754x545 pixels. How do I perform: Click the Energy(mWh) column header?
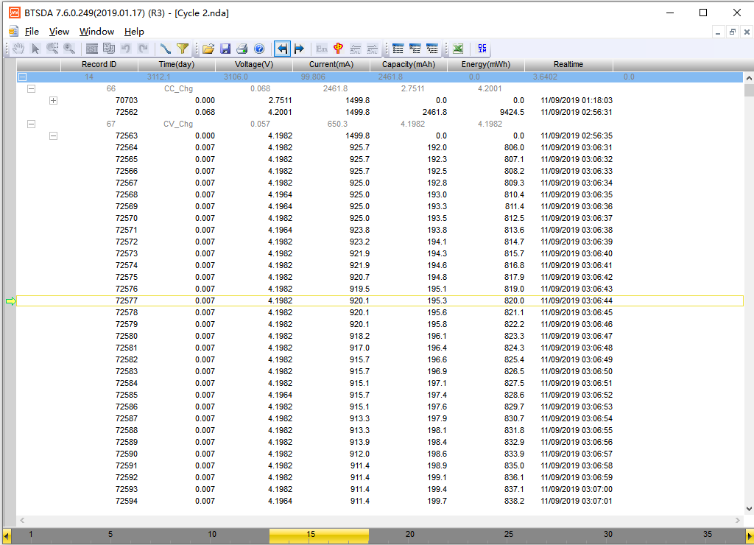click(486, 65)
